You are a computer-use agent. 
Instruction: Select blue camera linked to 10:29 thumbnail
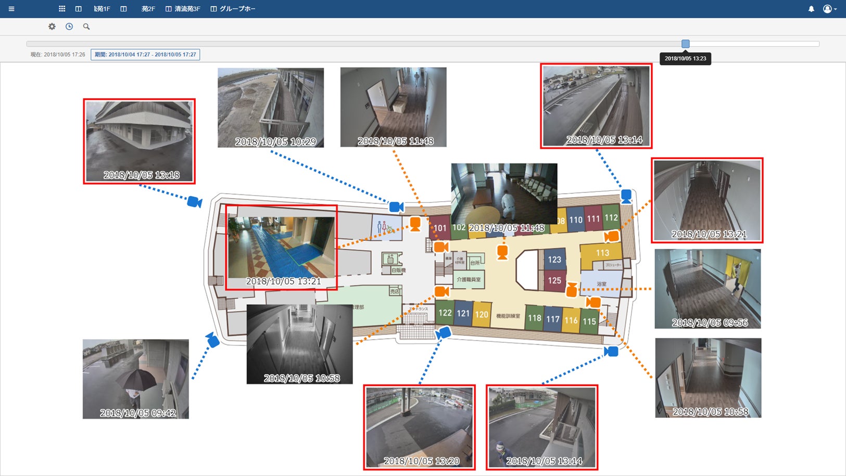396,207
